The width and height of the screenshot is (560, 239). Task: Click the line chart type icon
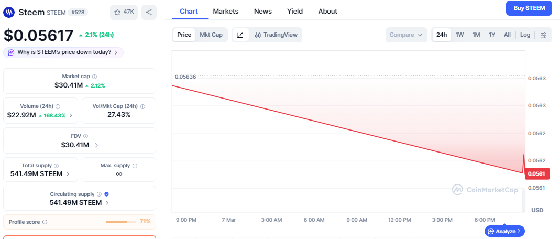coord(240,35)
